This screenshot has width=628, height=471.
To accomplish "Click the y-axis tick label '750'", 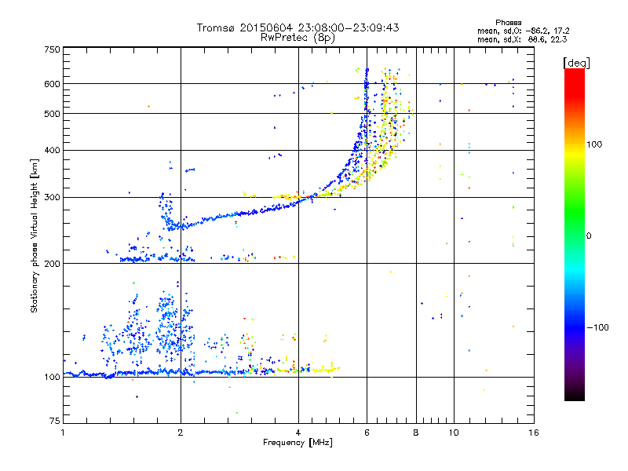I will [x=53, y=49].
